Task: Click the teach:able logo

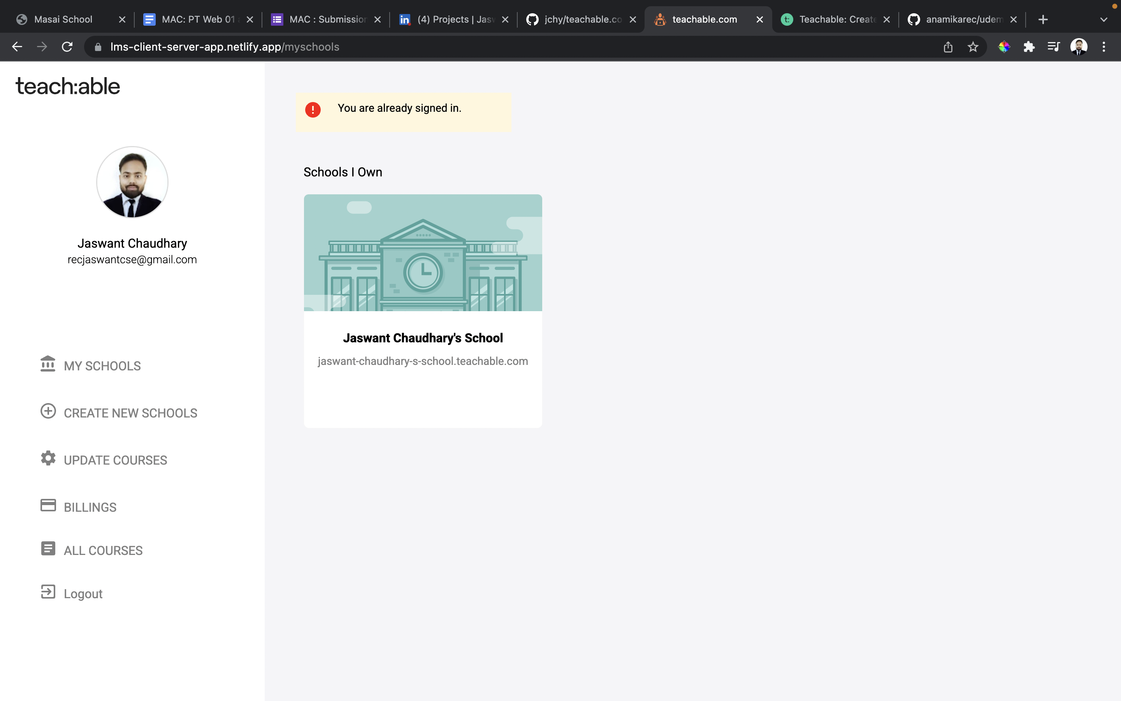Action: 68,85
